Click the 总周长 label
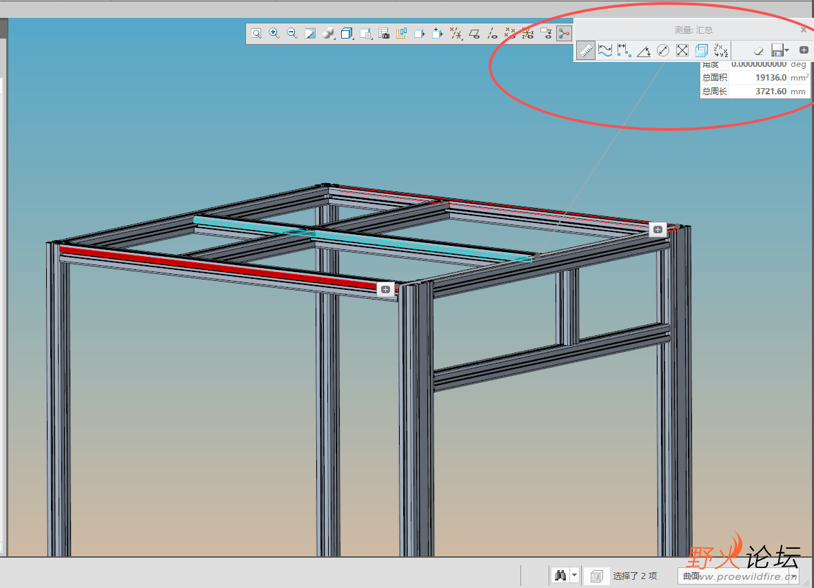 coord(715,92)
